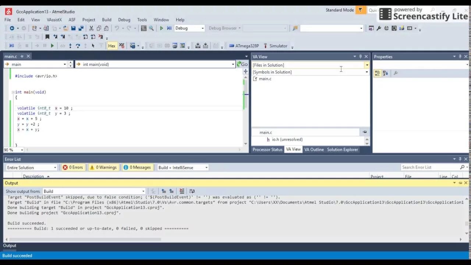The height and width of the screenshot is (265, 471).
Task: Toggle the 0 Messages filter
Action: (x=137, y=167)
